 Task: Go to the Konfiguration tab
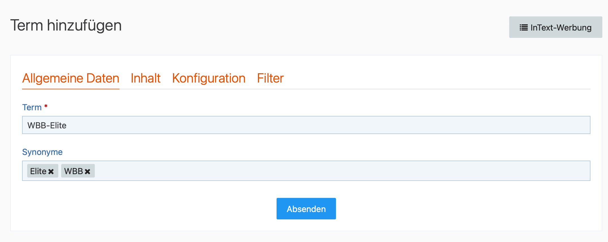209,78
